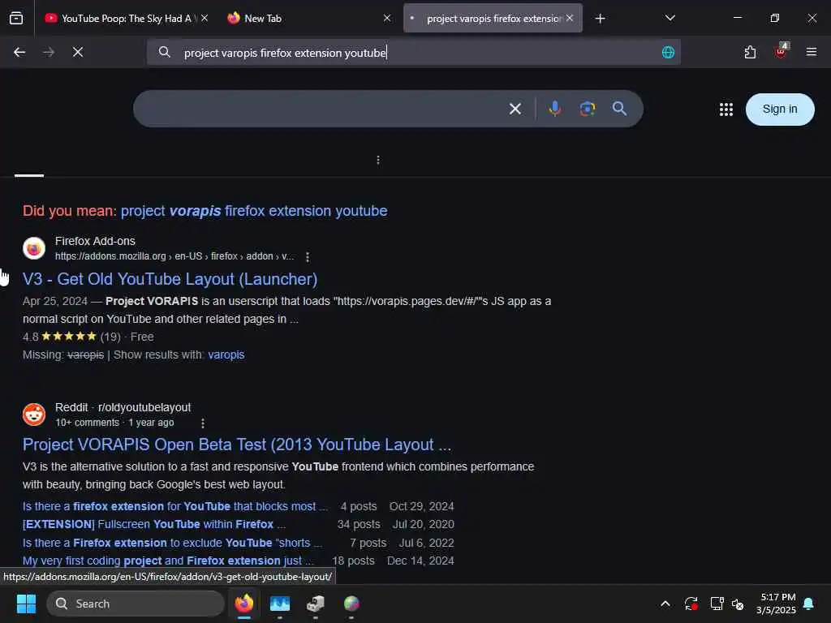Image resolution: width=831 pixels, height=623 pixels.
Task: Search by image with Google Lens
Action: click(x=588, y=109)
